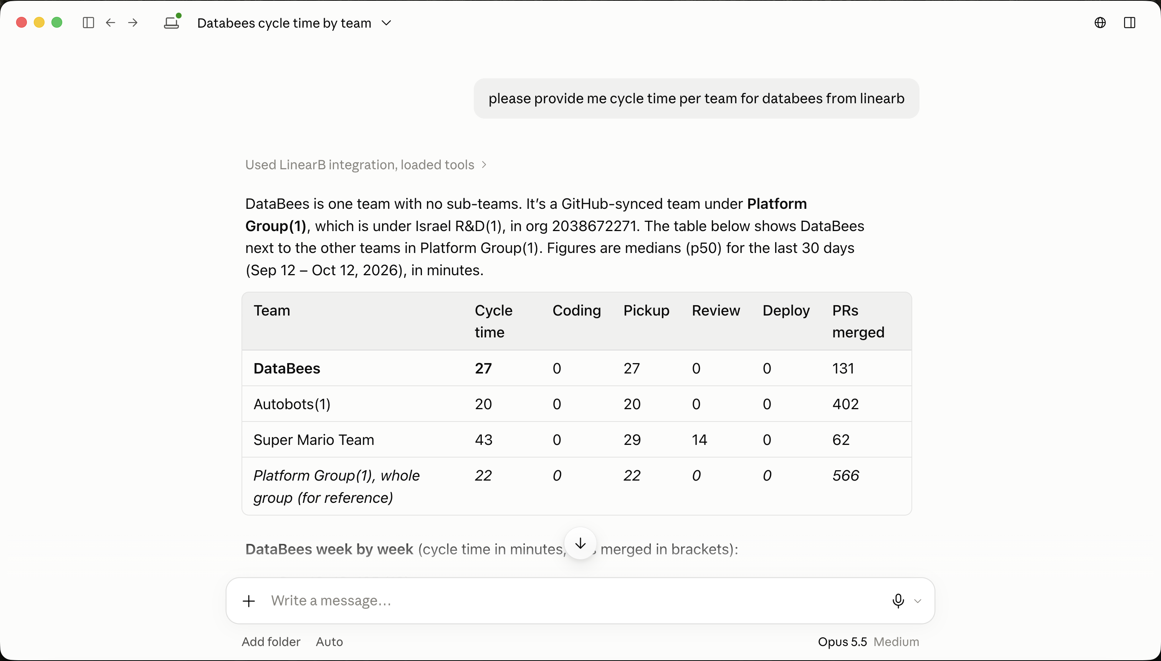Go back with the left arrow
The height and width of the screenshot is (661, 1161).
[x=110, y=23]
